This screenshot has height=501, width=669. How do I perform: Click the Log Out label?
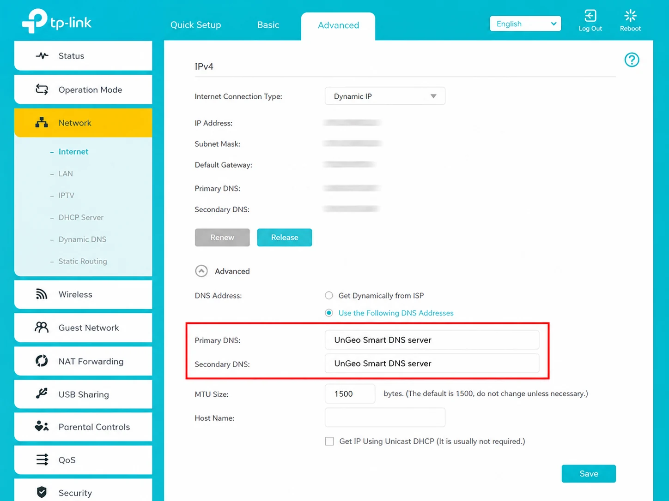[590, 29]
